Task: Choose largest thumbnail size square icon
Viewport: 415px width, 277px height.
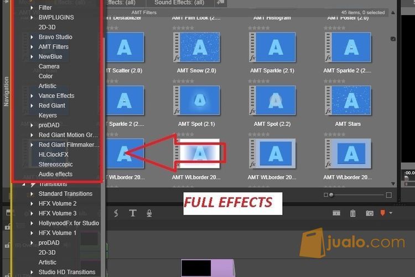Action: (389, 195)
